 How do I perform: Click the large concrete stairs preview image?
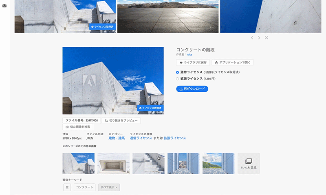(113, 80)
